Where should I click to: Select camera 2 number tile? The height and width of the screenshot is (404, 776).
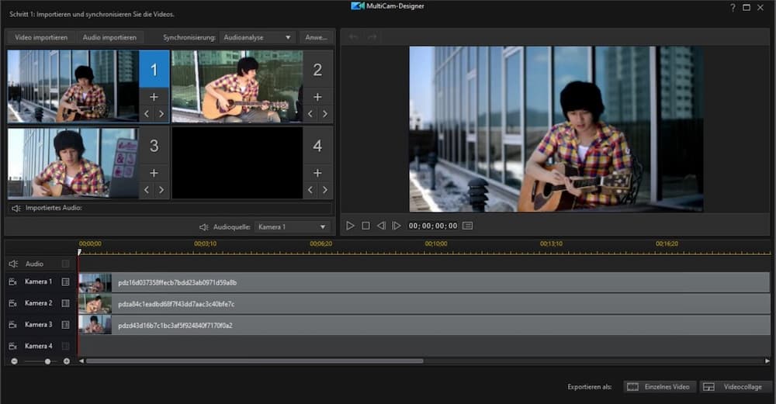coord(317,70)
